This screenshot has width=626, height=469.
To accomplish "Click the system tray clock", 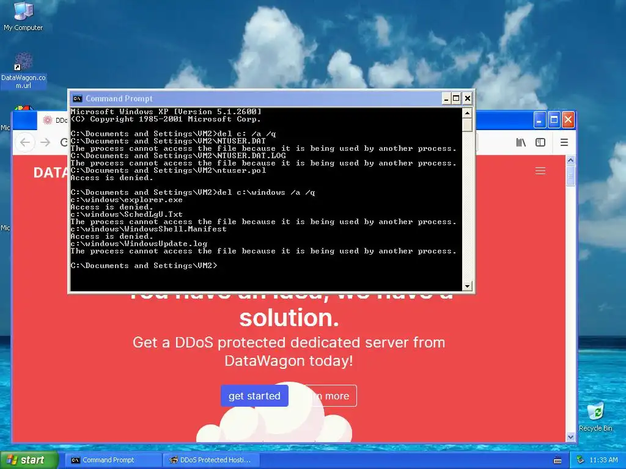I will 603,460.
